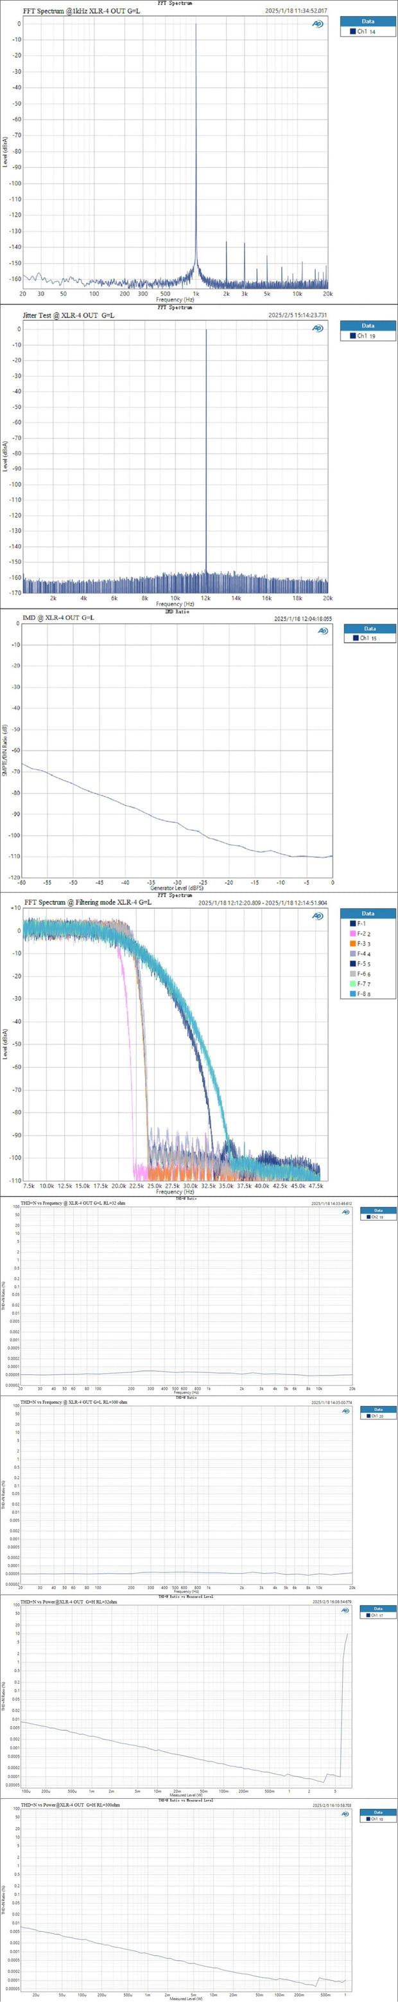Screen dimensions: 398x2002
Task: Select the Ch2 16 legend entry
Action: click(x=376, y=1217)
